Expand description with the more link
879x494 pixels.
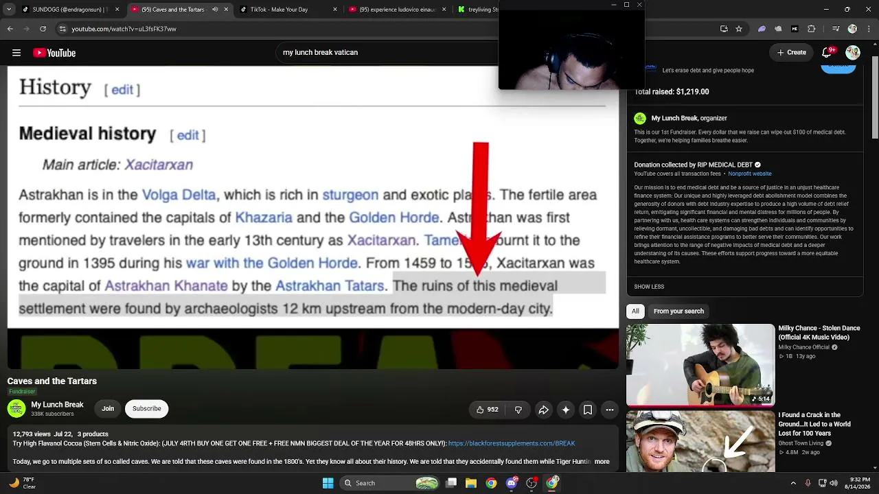click(x=602, y=462)
